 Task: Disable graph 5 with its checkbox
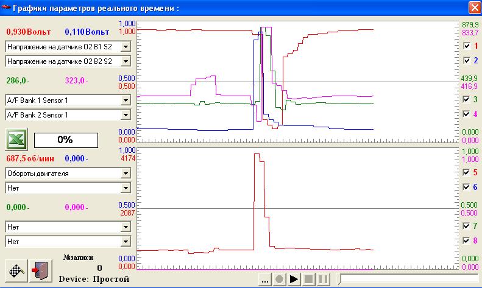point(467,173)
